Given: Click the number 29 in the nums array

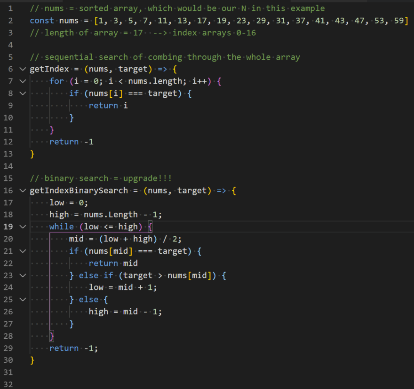Looking at the screenshot, I should point(261,21).
